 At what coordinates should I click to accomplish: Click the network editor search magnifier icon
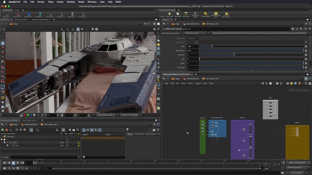click(x=306, y=83)
